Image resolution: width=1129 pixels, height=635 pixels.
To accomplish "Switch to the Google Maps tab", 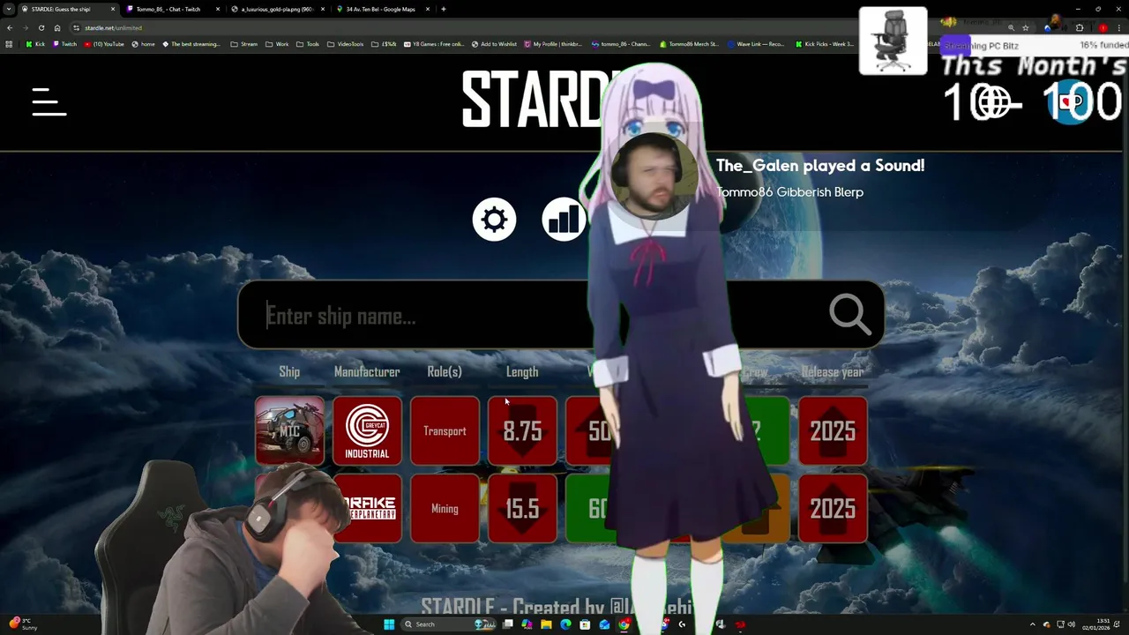I will 381,9.
